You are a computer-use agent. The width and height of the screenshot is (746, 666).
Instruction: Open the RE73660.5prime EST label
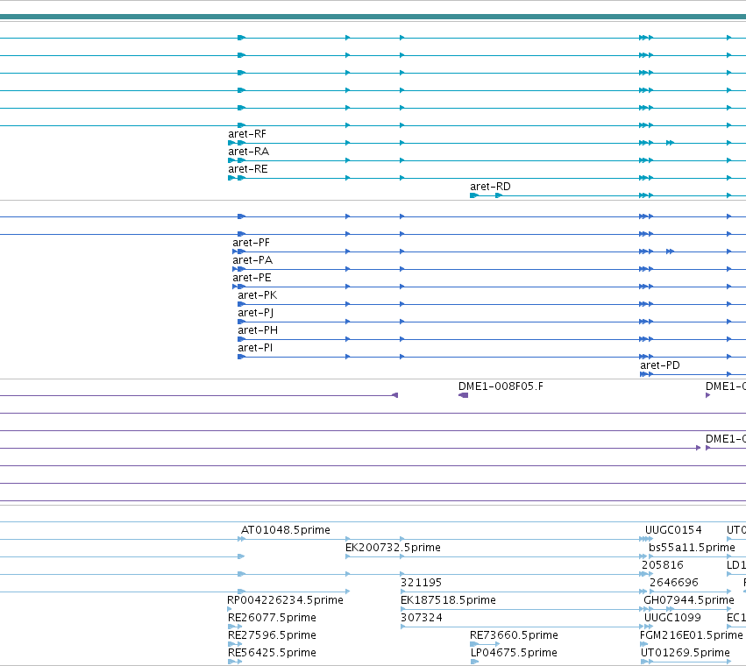[x=514, y=635]
